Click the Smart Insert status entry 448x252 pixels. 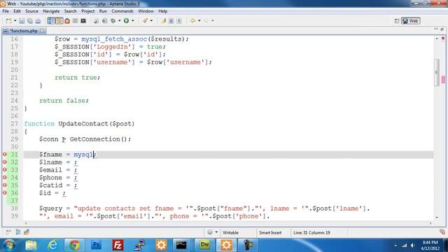coord(270,232)
